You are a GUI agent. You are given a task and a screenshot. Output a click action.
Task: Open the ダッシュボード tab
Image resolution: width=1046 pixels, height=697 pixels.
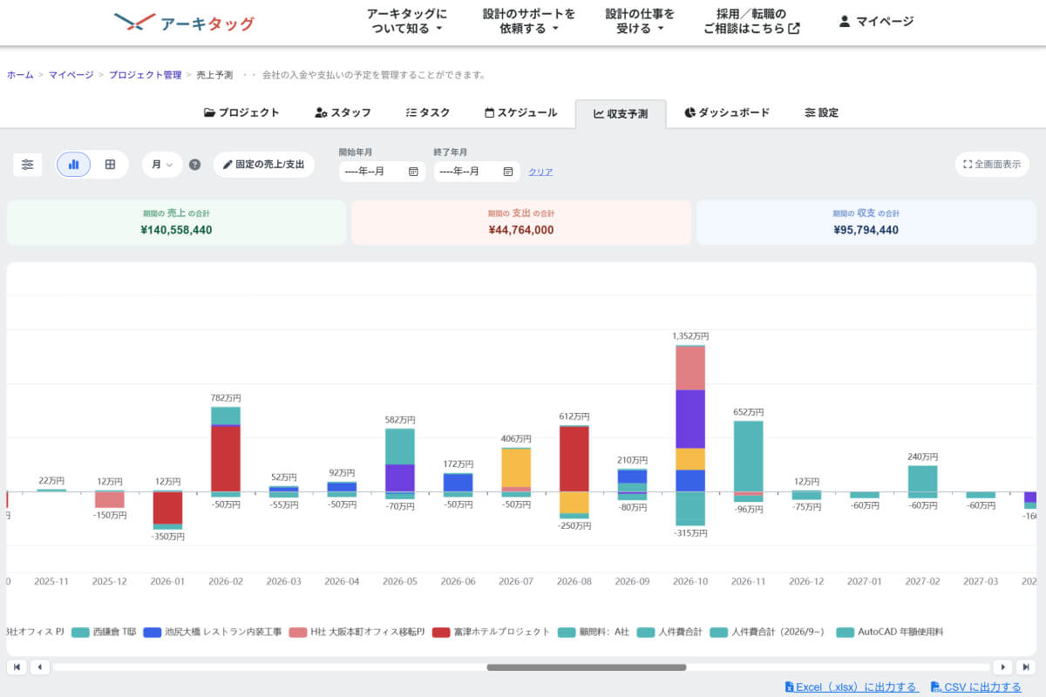[727, 113]
